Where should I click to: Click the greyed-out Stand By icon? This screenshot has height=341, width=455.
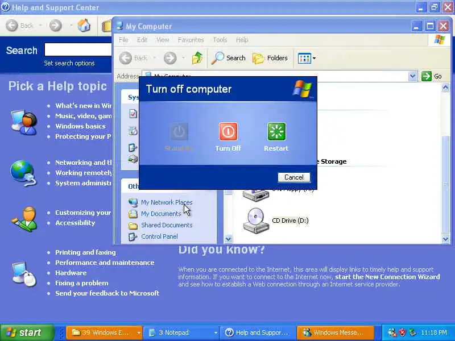179,132
